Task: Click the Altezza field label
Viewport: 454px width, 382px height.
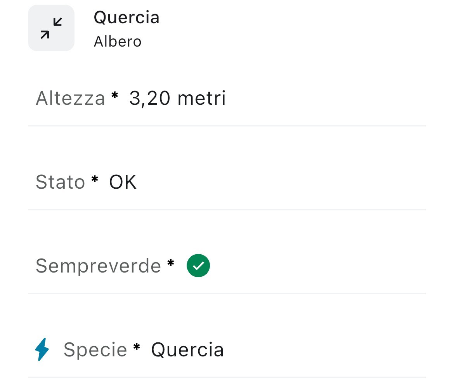Action: (x=70, y=98)
